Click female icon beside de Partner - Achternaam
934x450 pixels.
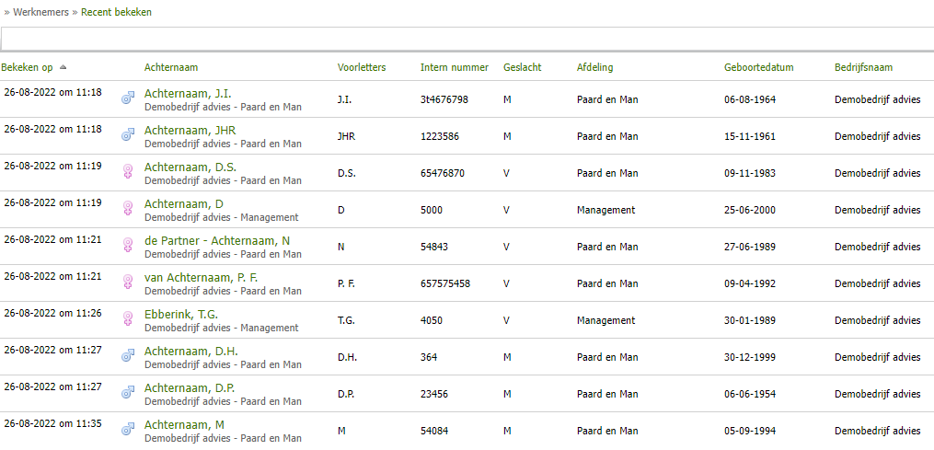pos(129,245)
